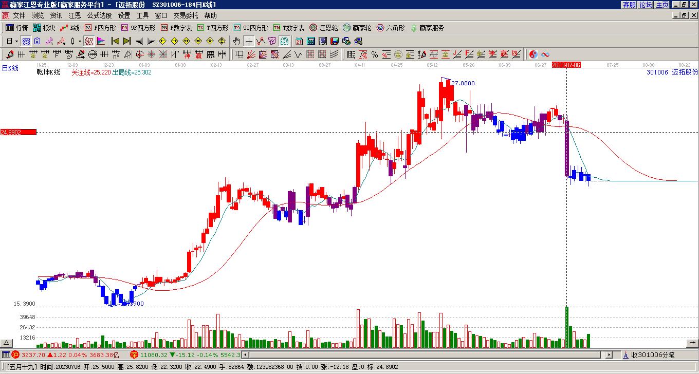Open the 文件 menu

(19, 15)
